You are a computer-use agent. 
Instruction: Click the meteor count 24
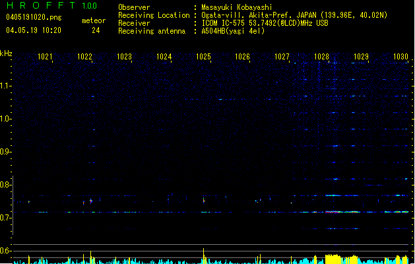[96, 30]
